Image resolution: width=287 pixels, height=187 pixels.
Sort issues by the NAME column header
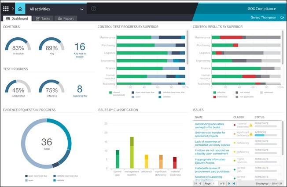(199, 117)
